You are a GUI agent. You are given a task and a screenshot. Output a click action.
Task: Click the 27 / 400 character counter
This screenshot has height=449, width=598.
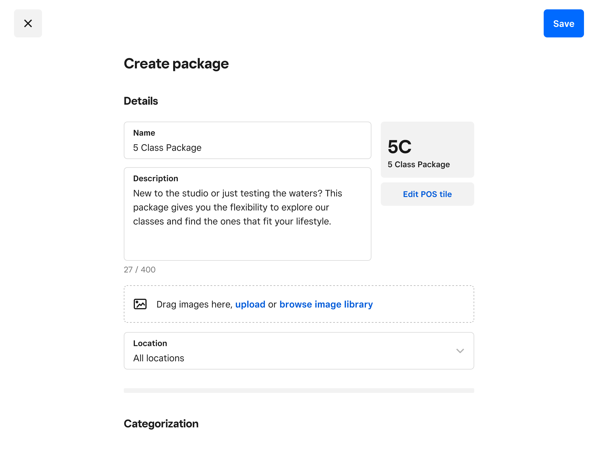(x=140, y=270)
